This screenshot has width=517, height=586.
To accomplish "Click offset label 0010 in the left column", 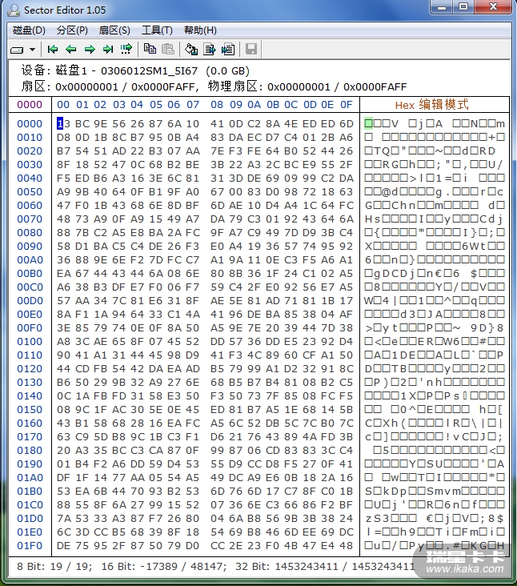I will coord(30,138).
